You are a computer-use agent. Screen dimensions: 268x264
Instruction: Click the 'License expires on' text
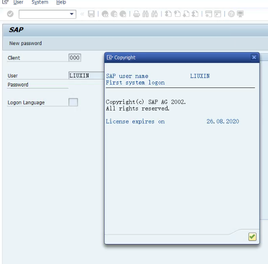click(135, 121)
